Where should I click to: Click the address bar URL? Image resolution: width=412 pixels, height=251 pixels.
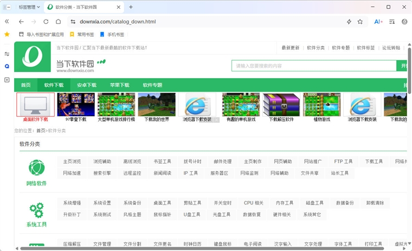118,22
